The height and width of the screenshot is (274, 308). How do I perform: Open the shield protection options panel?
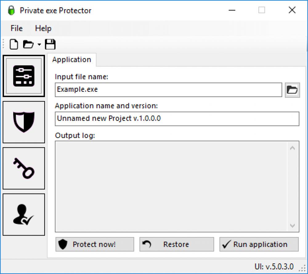click(24, 122)
